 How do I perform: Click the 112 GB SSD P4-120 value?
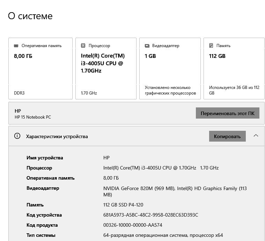[x=123, y=205]
